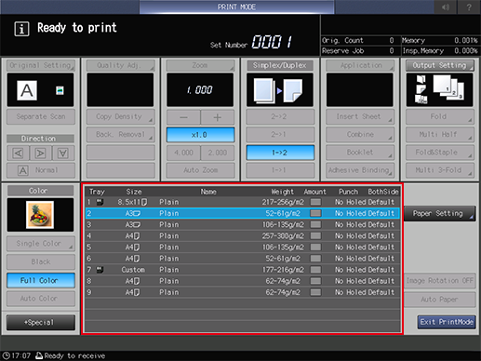Toggle Image Rotation OFF

coord(439,281)
